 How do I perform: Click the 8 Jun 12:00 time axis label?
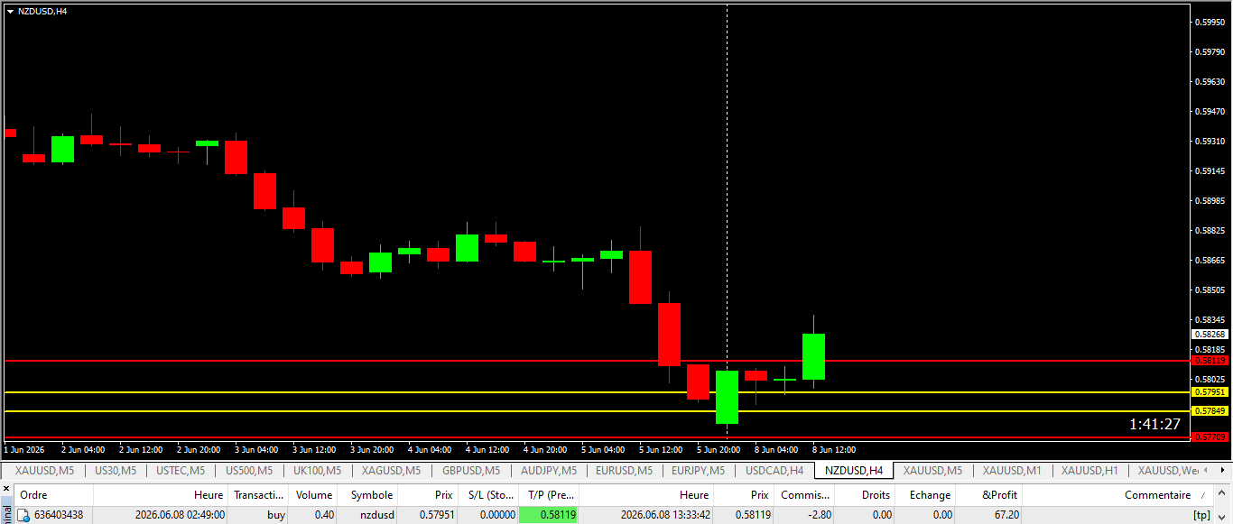click(834, 449)
